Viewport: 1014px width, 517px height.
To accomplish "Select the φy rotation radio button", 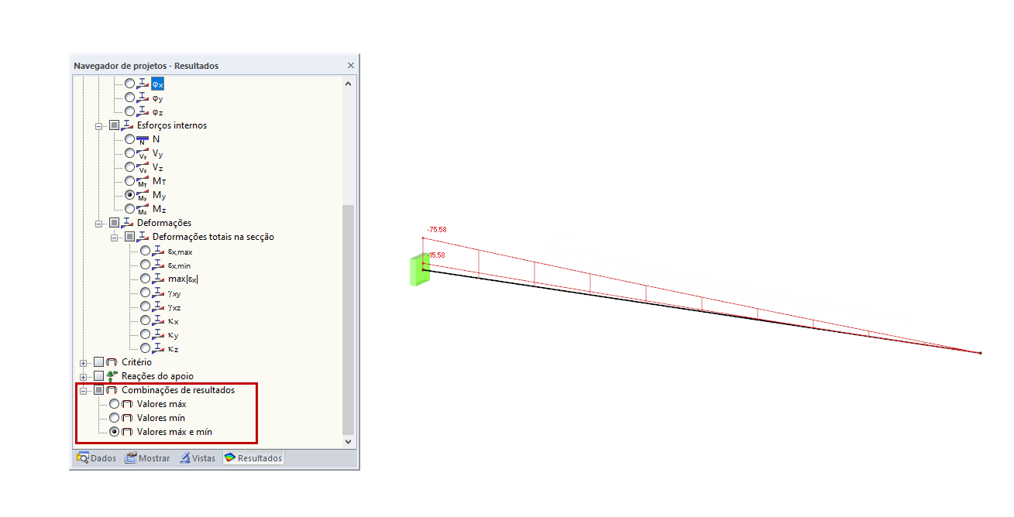I will (x=129, y=98).
